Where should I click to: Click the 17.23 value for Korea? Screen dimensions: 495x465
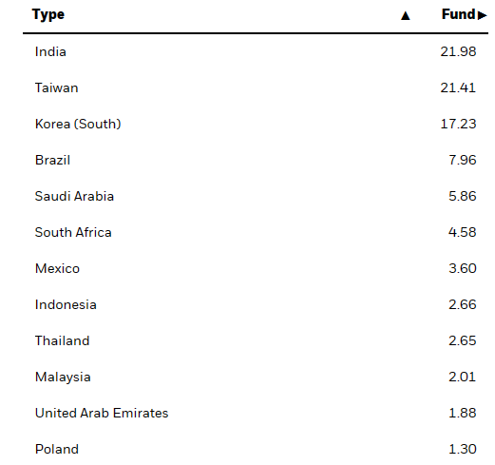(458, 124)
